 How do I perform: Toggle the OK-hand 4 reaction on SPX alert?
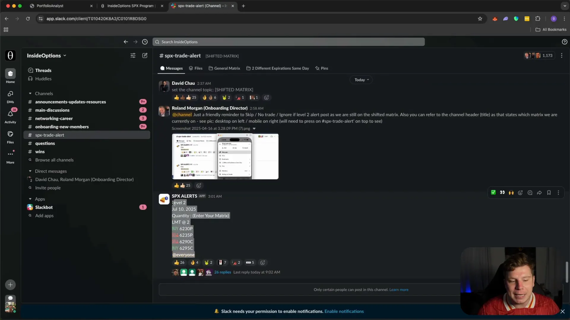194,263
